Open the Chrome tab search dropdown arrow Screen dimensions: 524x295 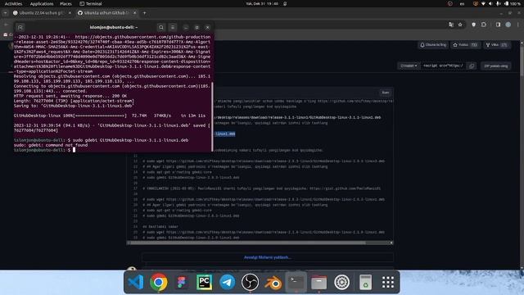pos(6,13)
